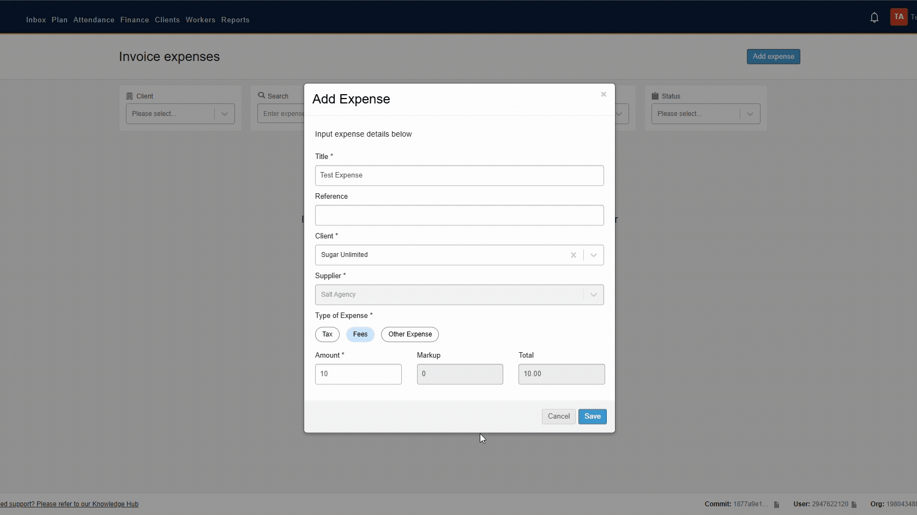917x515 pixels.
Task: Click the grid icon beside the Client filter
Action: tap(130, 96)
